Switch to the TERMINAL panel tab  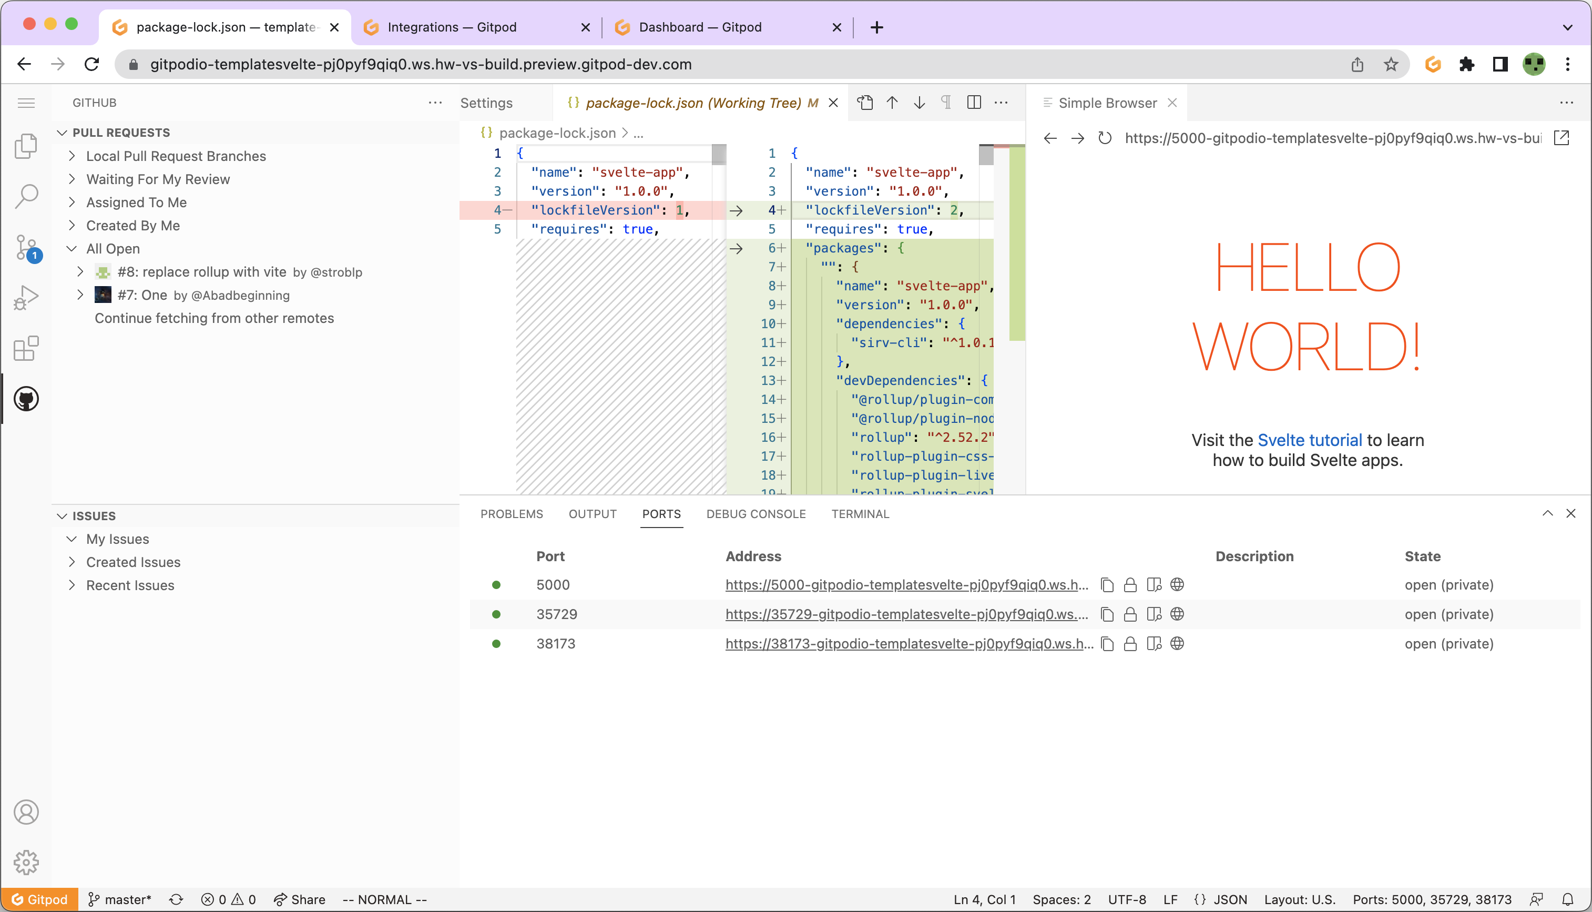coord(860,514)
